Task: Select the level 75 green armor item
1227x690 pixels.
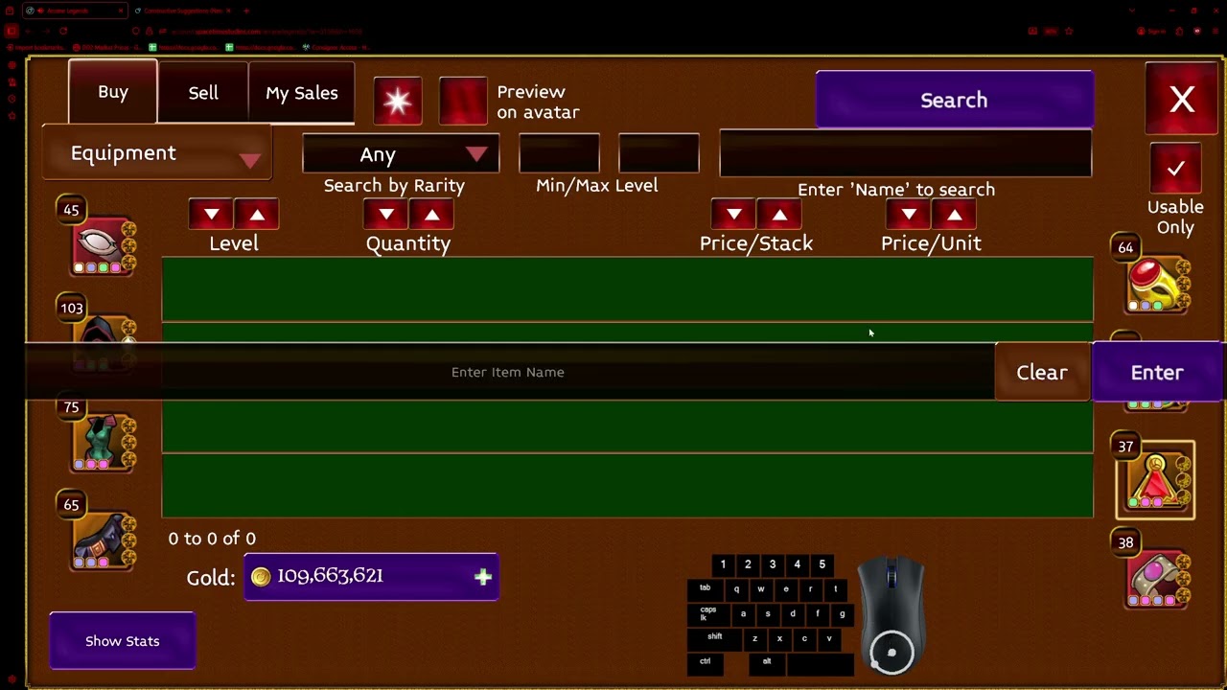Action: click(104, 442)
